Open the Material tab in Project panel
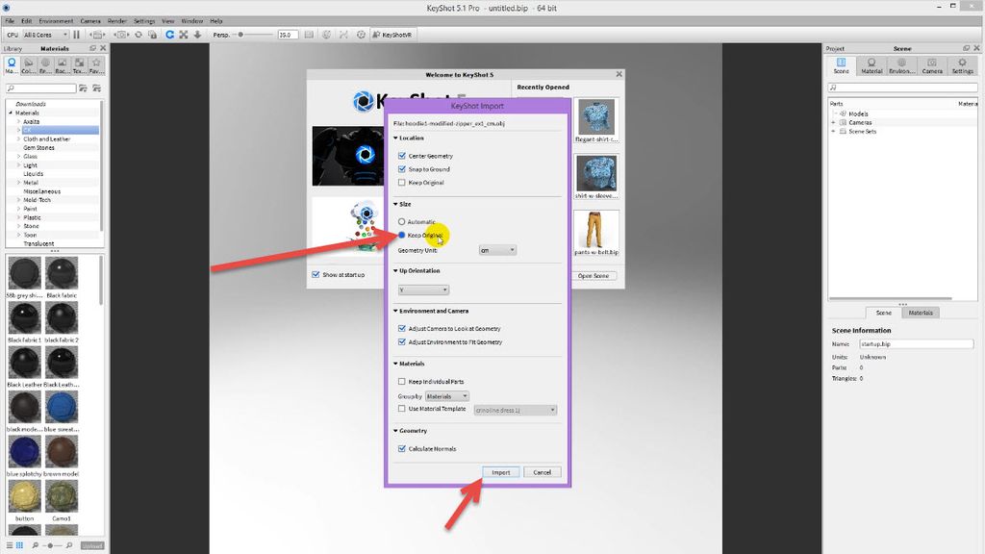This screenshot has width=985, height=554. [871, 65]
